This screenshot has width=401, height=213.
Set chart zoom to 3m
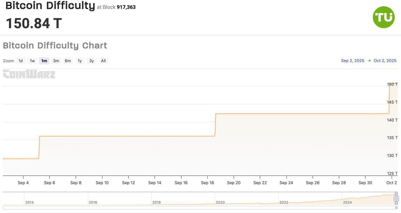pyautogui.click(x=56, y=61)
